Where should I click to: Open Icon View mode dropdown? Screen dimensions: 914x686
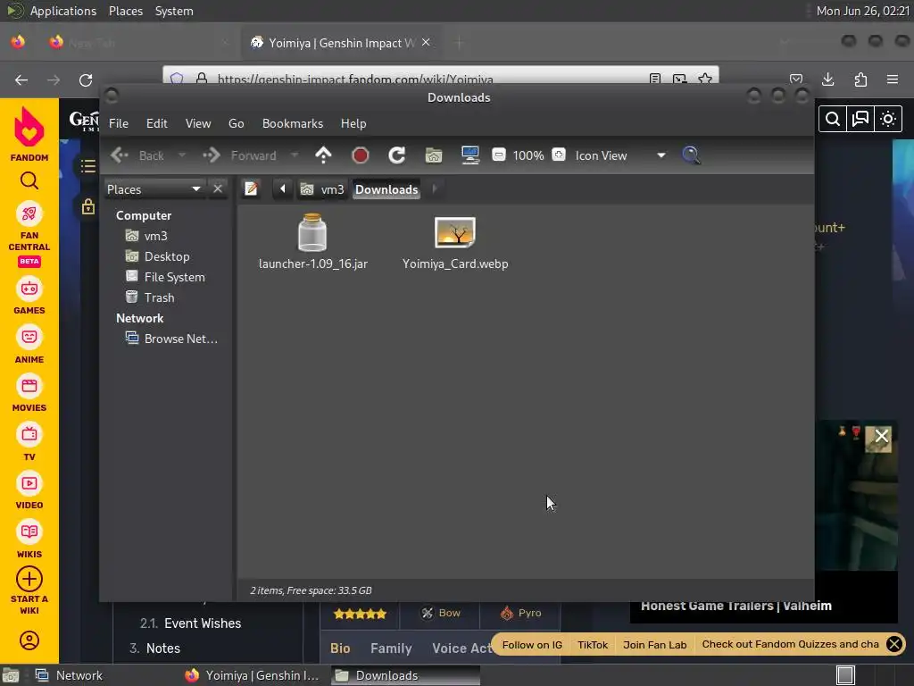pyautogui.click(x=620, y=155)
